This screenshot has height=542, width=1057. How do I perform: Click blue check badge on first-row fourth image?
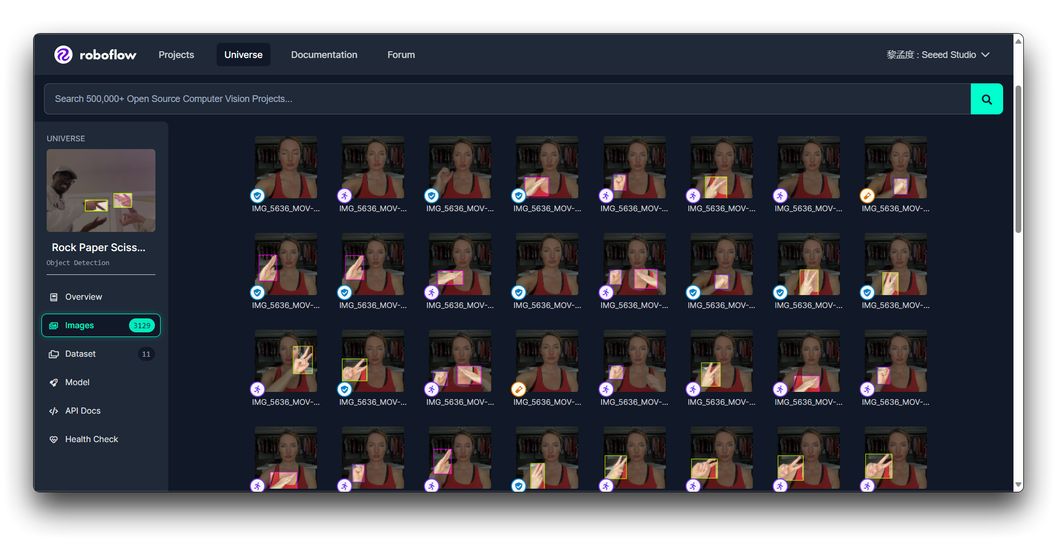point(519,196)
